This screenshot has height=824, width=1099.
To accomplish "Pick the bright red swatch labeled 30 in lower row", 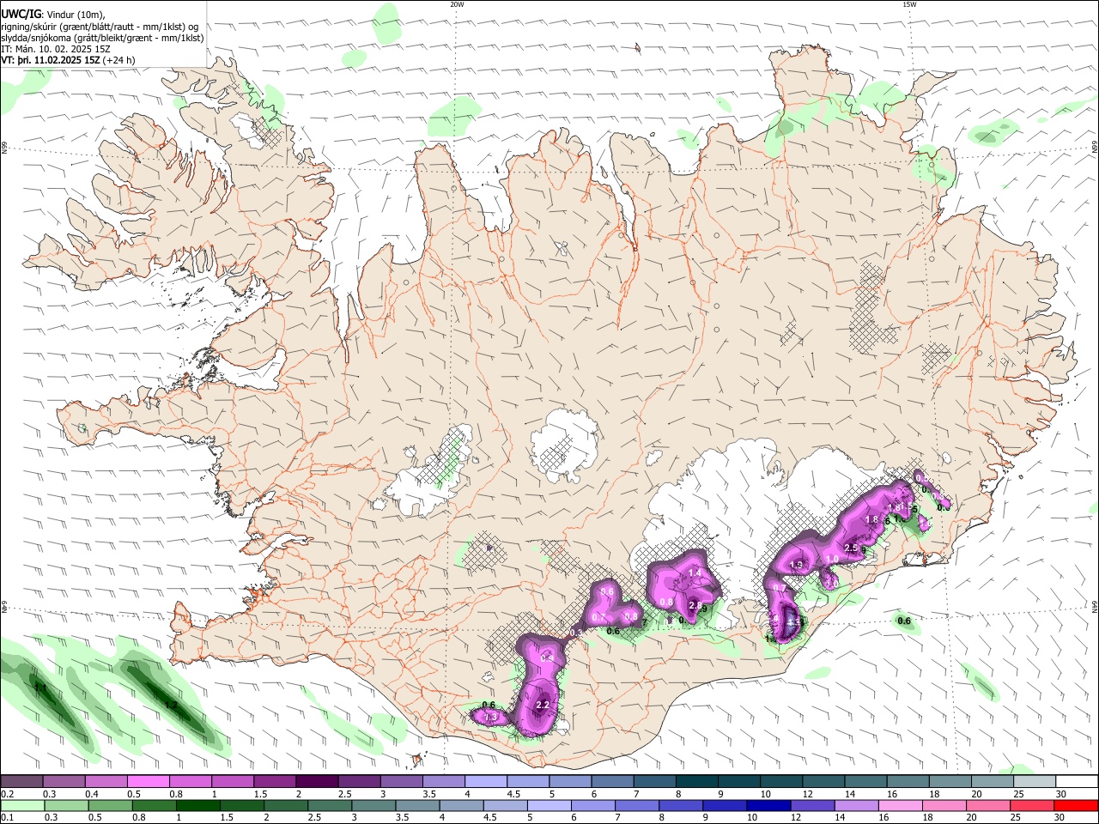I will pyautogui.click(x=1075, y=805).
